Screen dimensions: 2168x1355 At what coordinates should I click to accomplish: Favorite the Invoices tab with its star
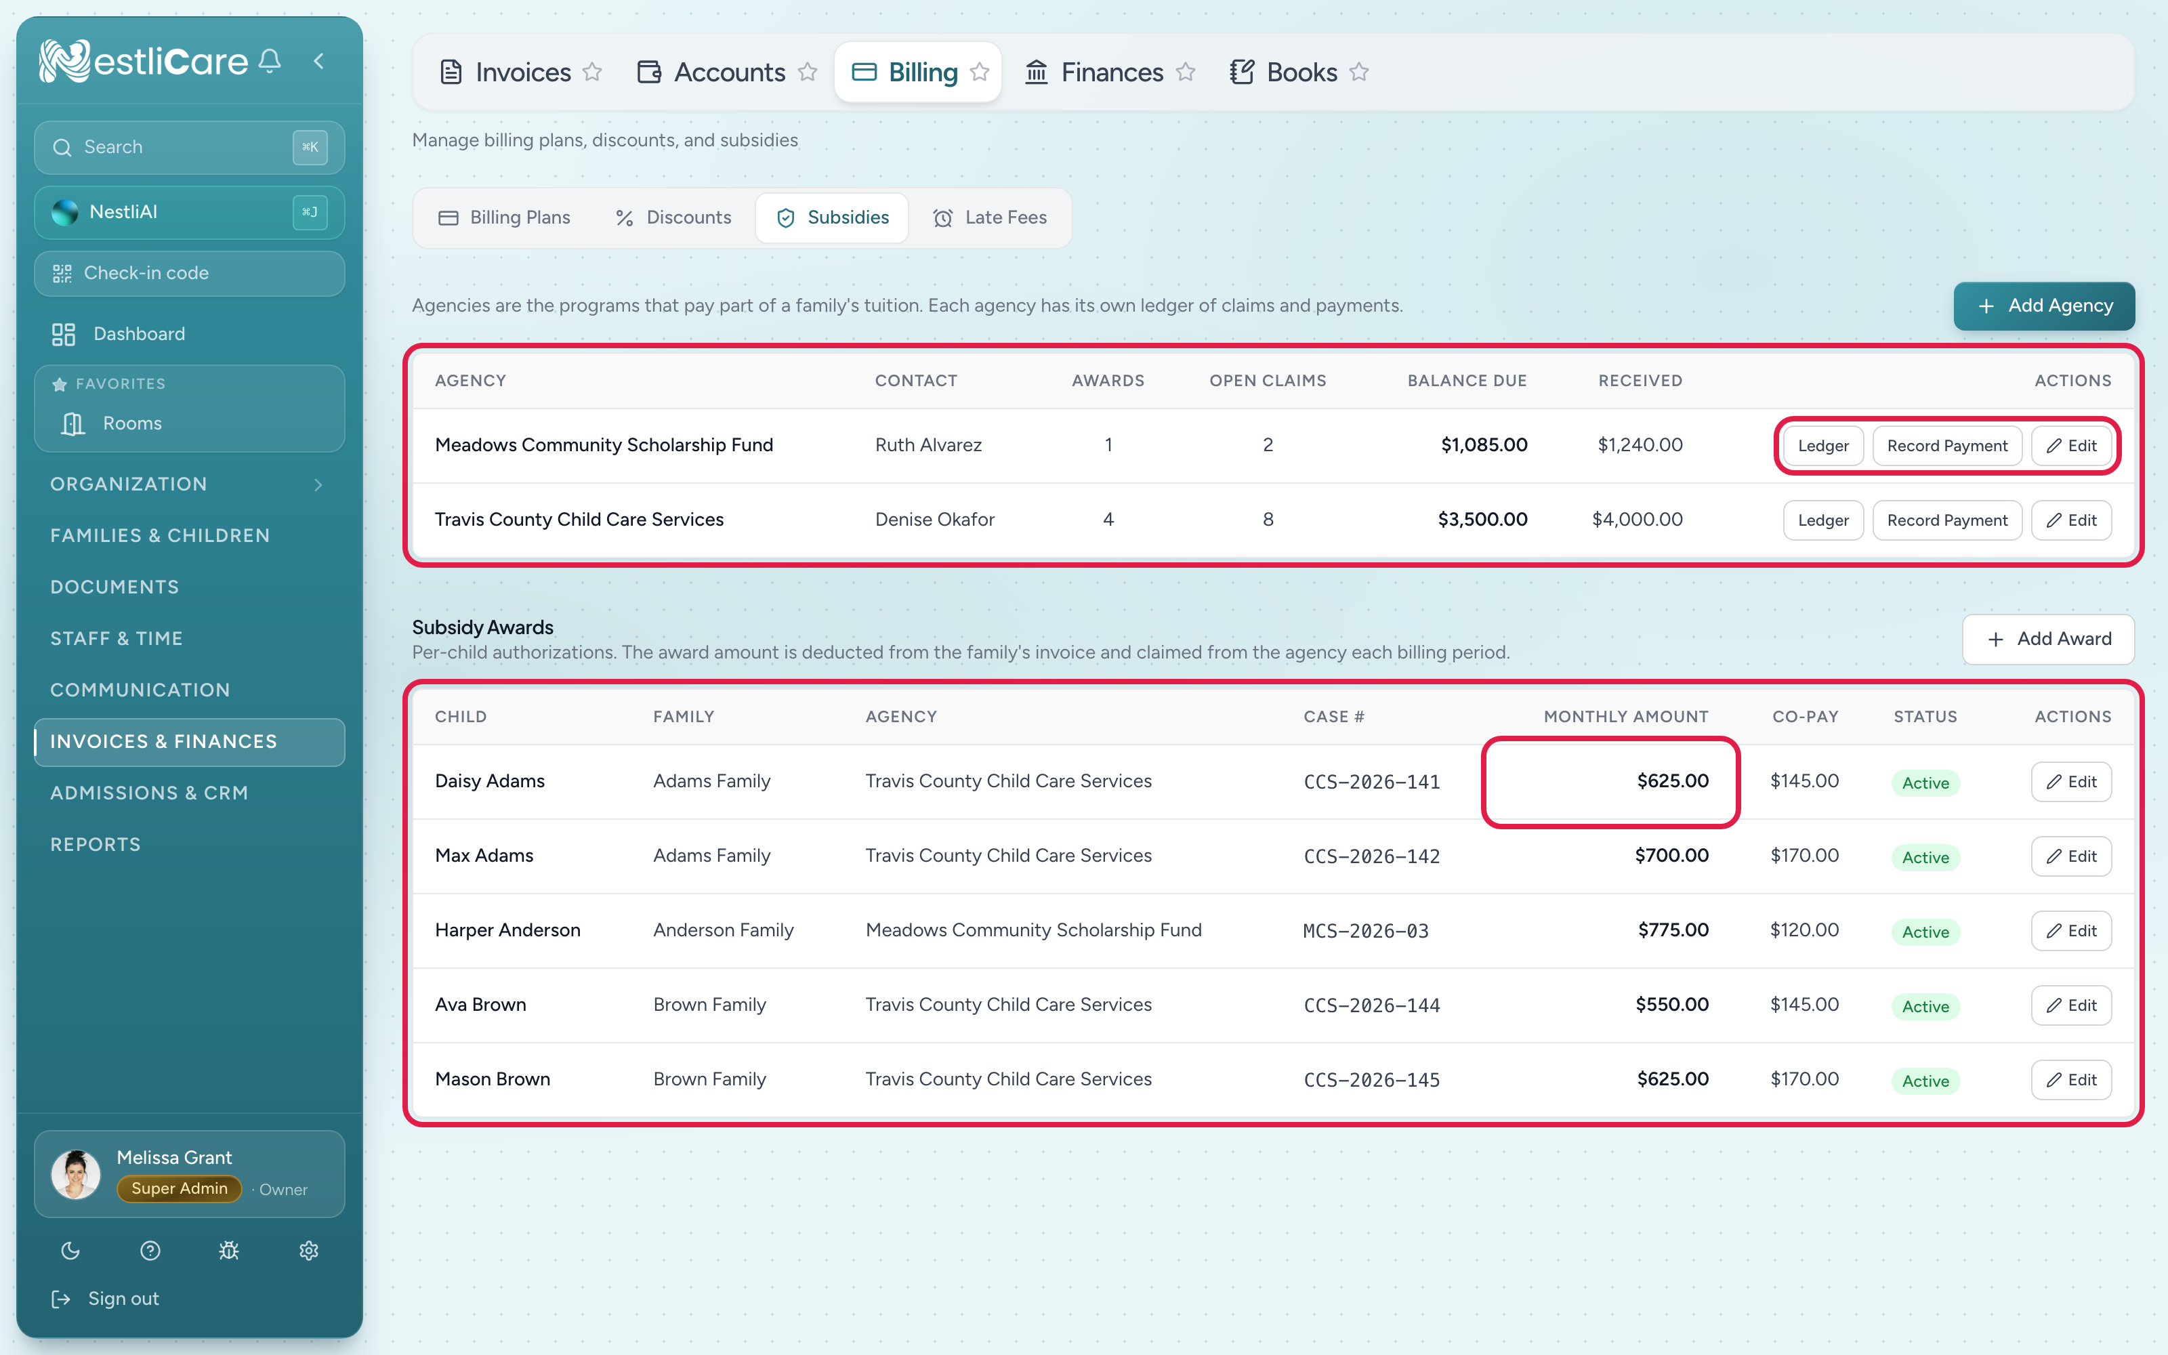(x=592, y=72)
